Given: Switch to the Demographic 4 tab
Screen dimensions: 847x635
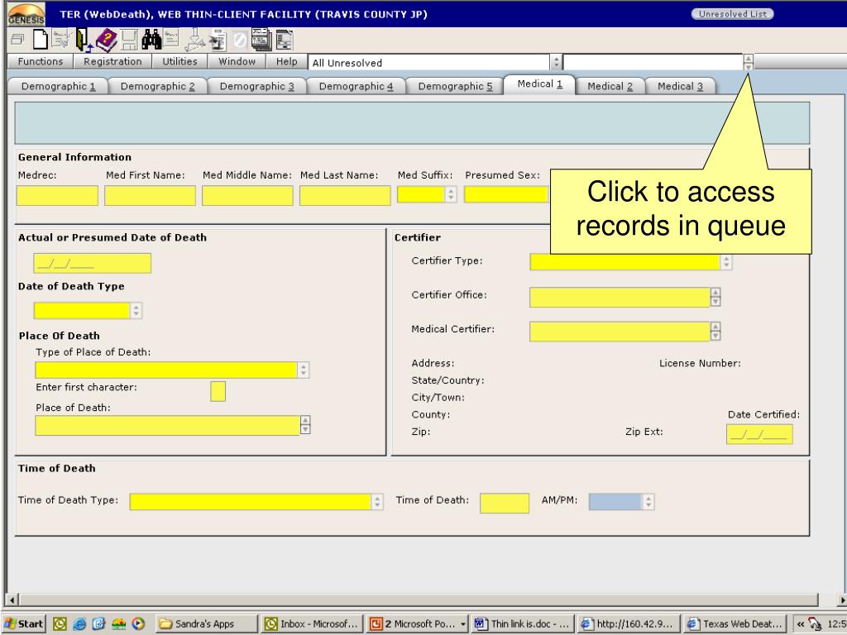Looking at the screenshot, I should pyautogui.click(x=356, y=86).
